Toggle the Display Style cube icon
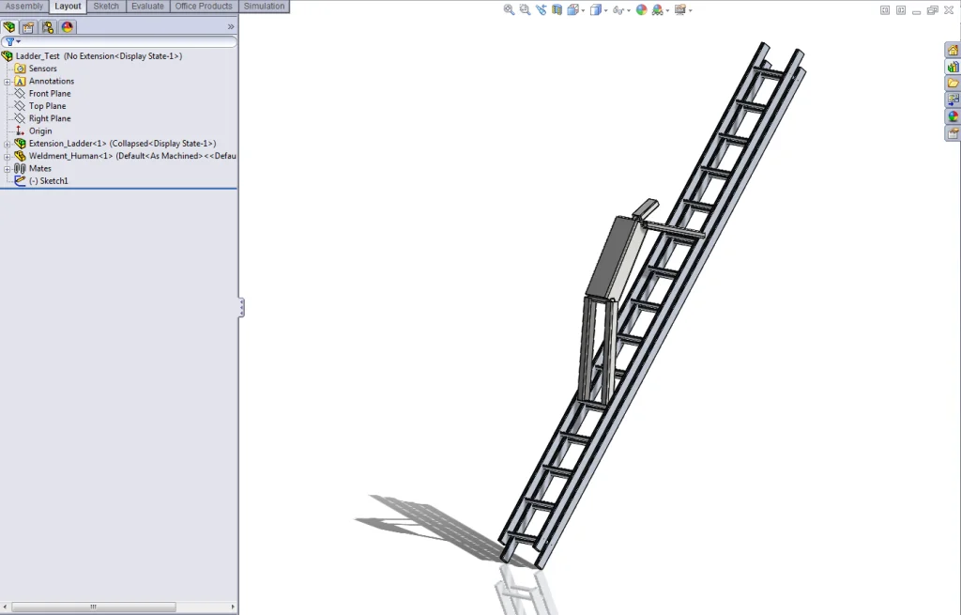 (x=597, y=9)
